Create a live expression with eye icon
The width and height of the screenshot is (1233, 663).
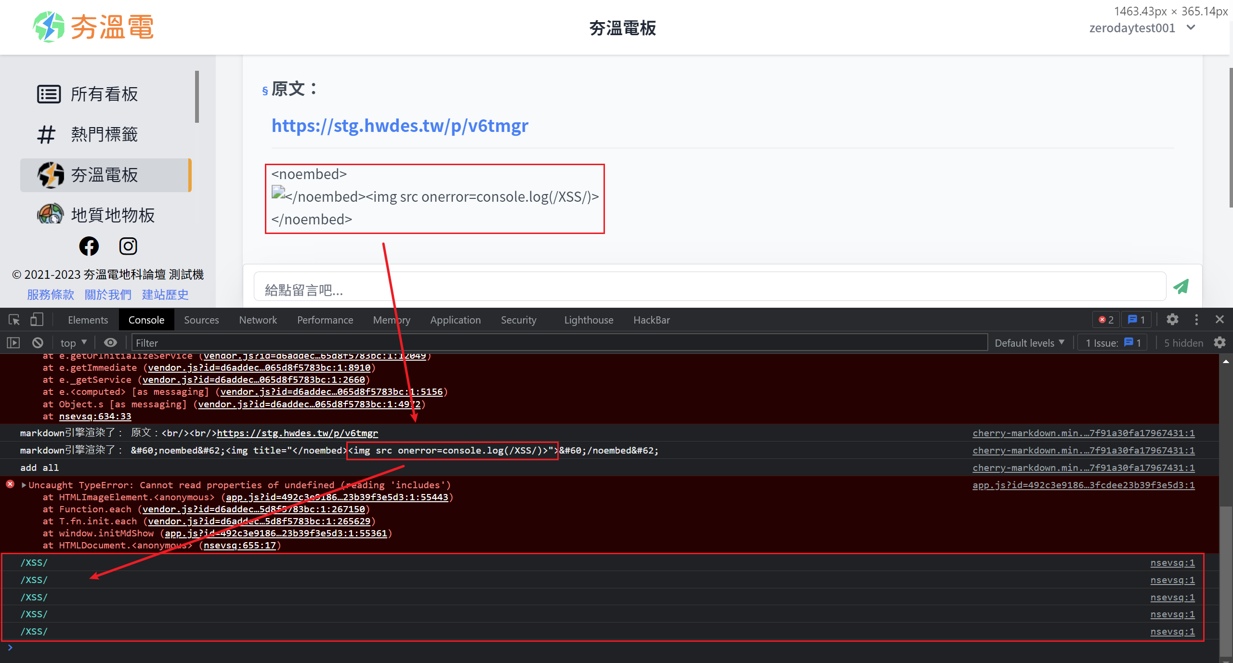111,343
